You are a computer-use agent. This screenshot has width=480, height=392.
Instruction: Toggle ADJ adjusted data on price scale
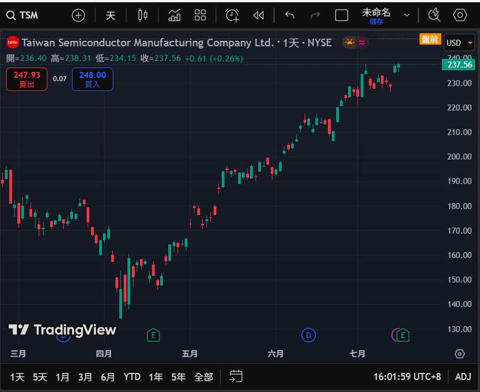463,376
